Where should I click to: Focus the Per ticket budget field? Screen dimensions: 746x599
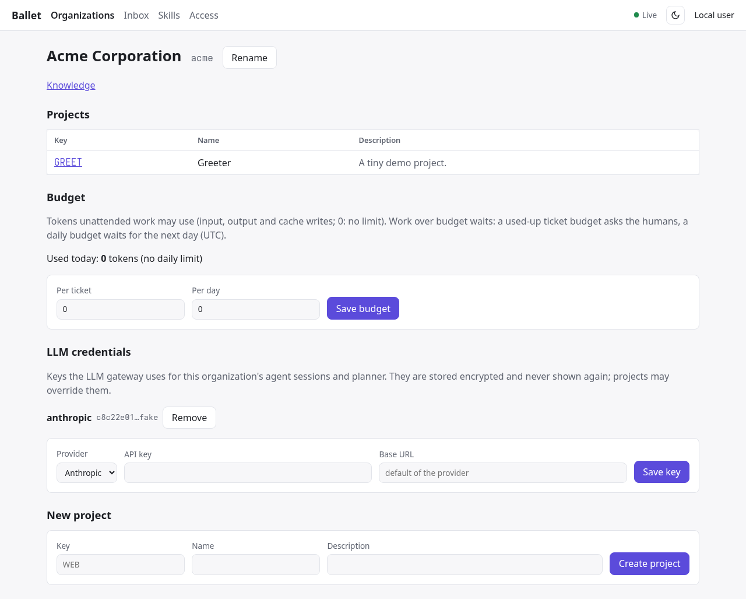coord(121,309)
